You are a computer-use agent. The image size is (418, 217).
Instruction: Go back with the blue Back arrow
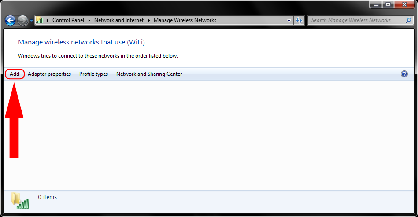(11, 21)
